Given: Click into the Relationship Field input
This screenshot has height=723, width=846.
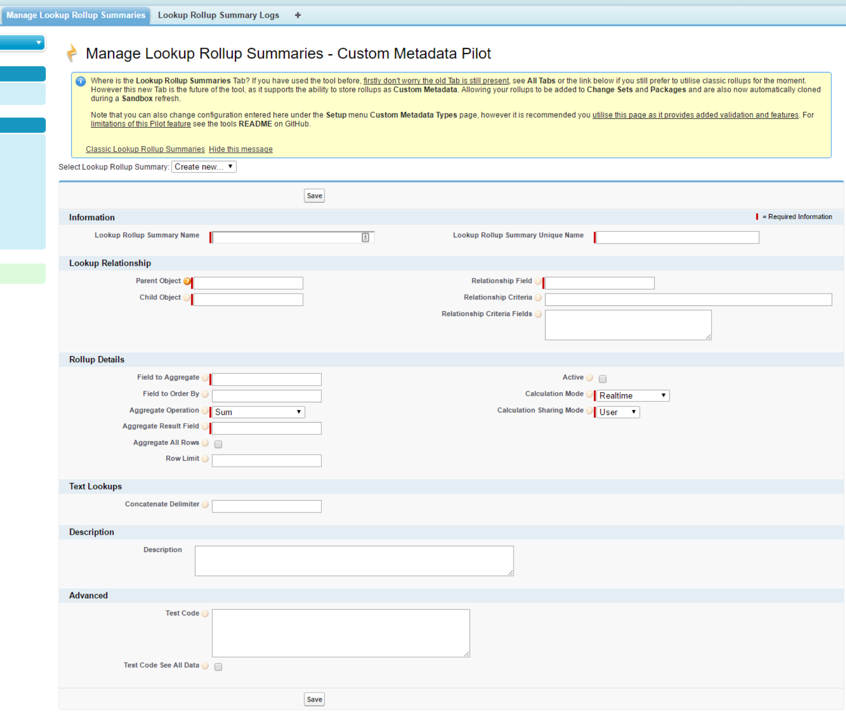Looking at the screenshot, I should click(600, 283).
